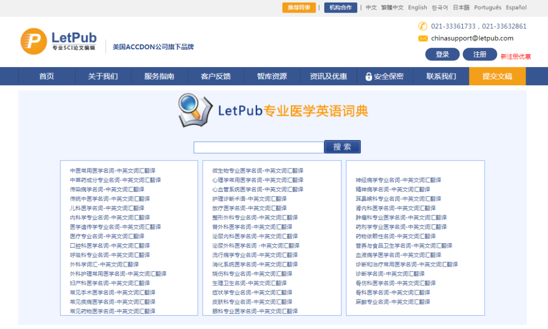Open 心理学常用医学名词 vocabulary link
The image size is (548, 329).
click(x=258, y=180)
